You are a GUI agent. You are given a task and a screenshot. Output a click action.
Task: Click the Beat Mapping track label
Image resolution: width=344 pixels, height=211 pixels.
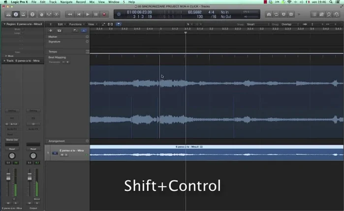tap(57, 57)
